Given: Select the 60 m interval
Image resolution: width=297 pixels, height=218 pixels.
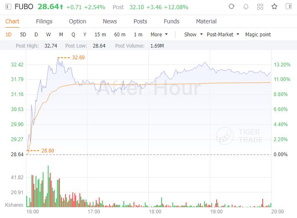Looking at the screenshot, I should click(x=120, y=35).
